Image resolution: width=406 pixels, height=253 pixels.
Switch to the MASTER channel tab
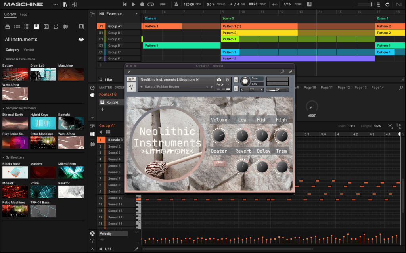point(105,88)
